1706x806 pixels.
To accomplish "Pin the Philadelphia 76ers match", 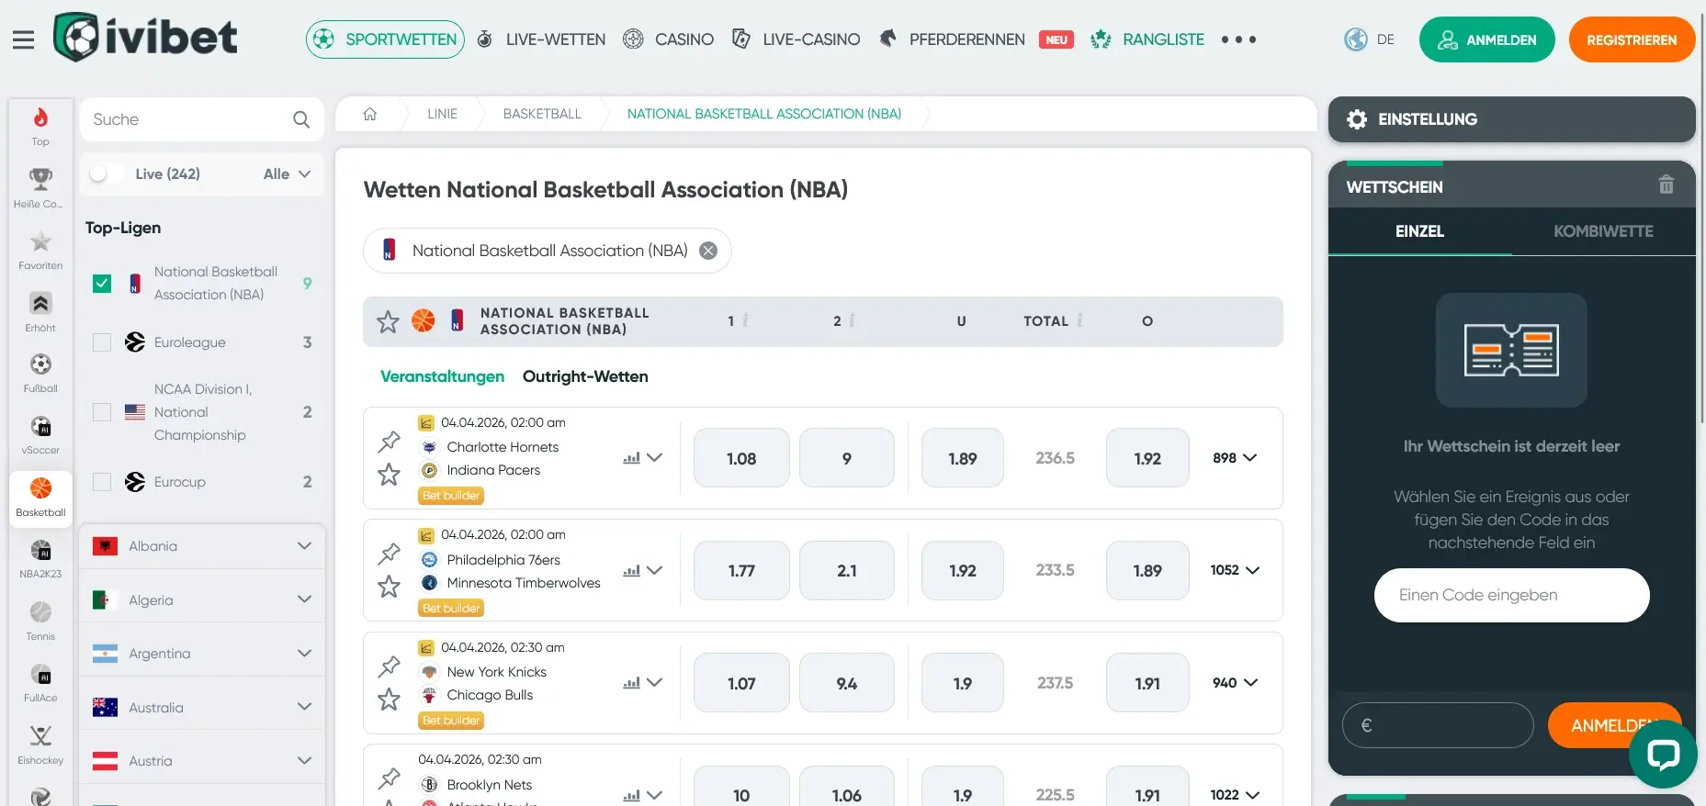I will (390, 554).
